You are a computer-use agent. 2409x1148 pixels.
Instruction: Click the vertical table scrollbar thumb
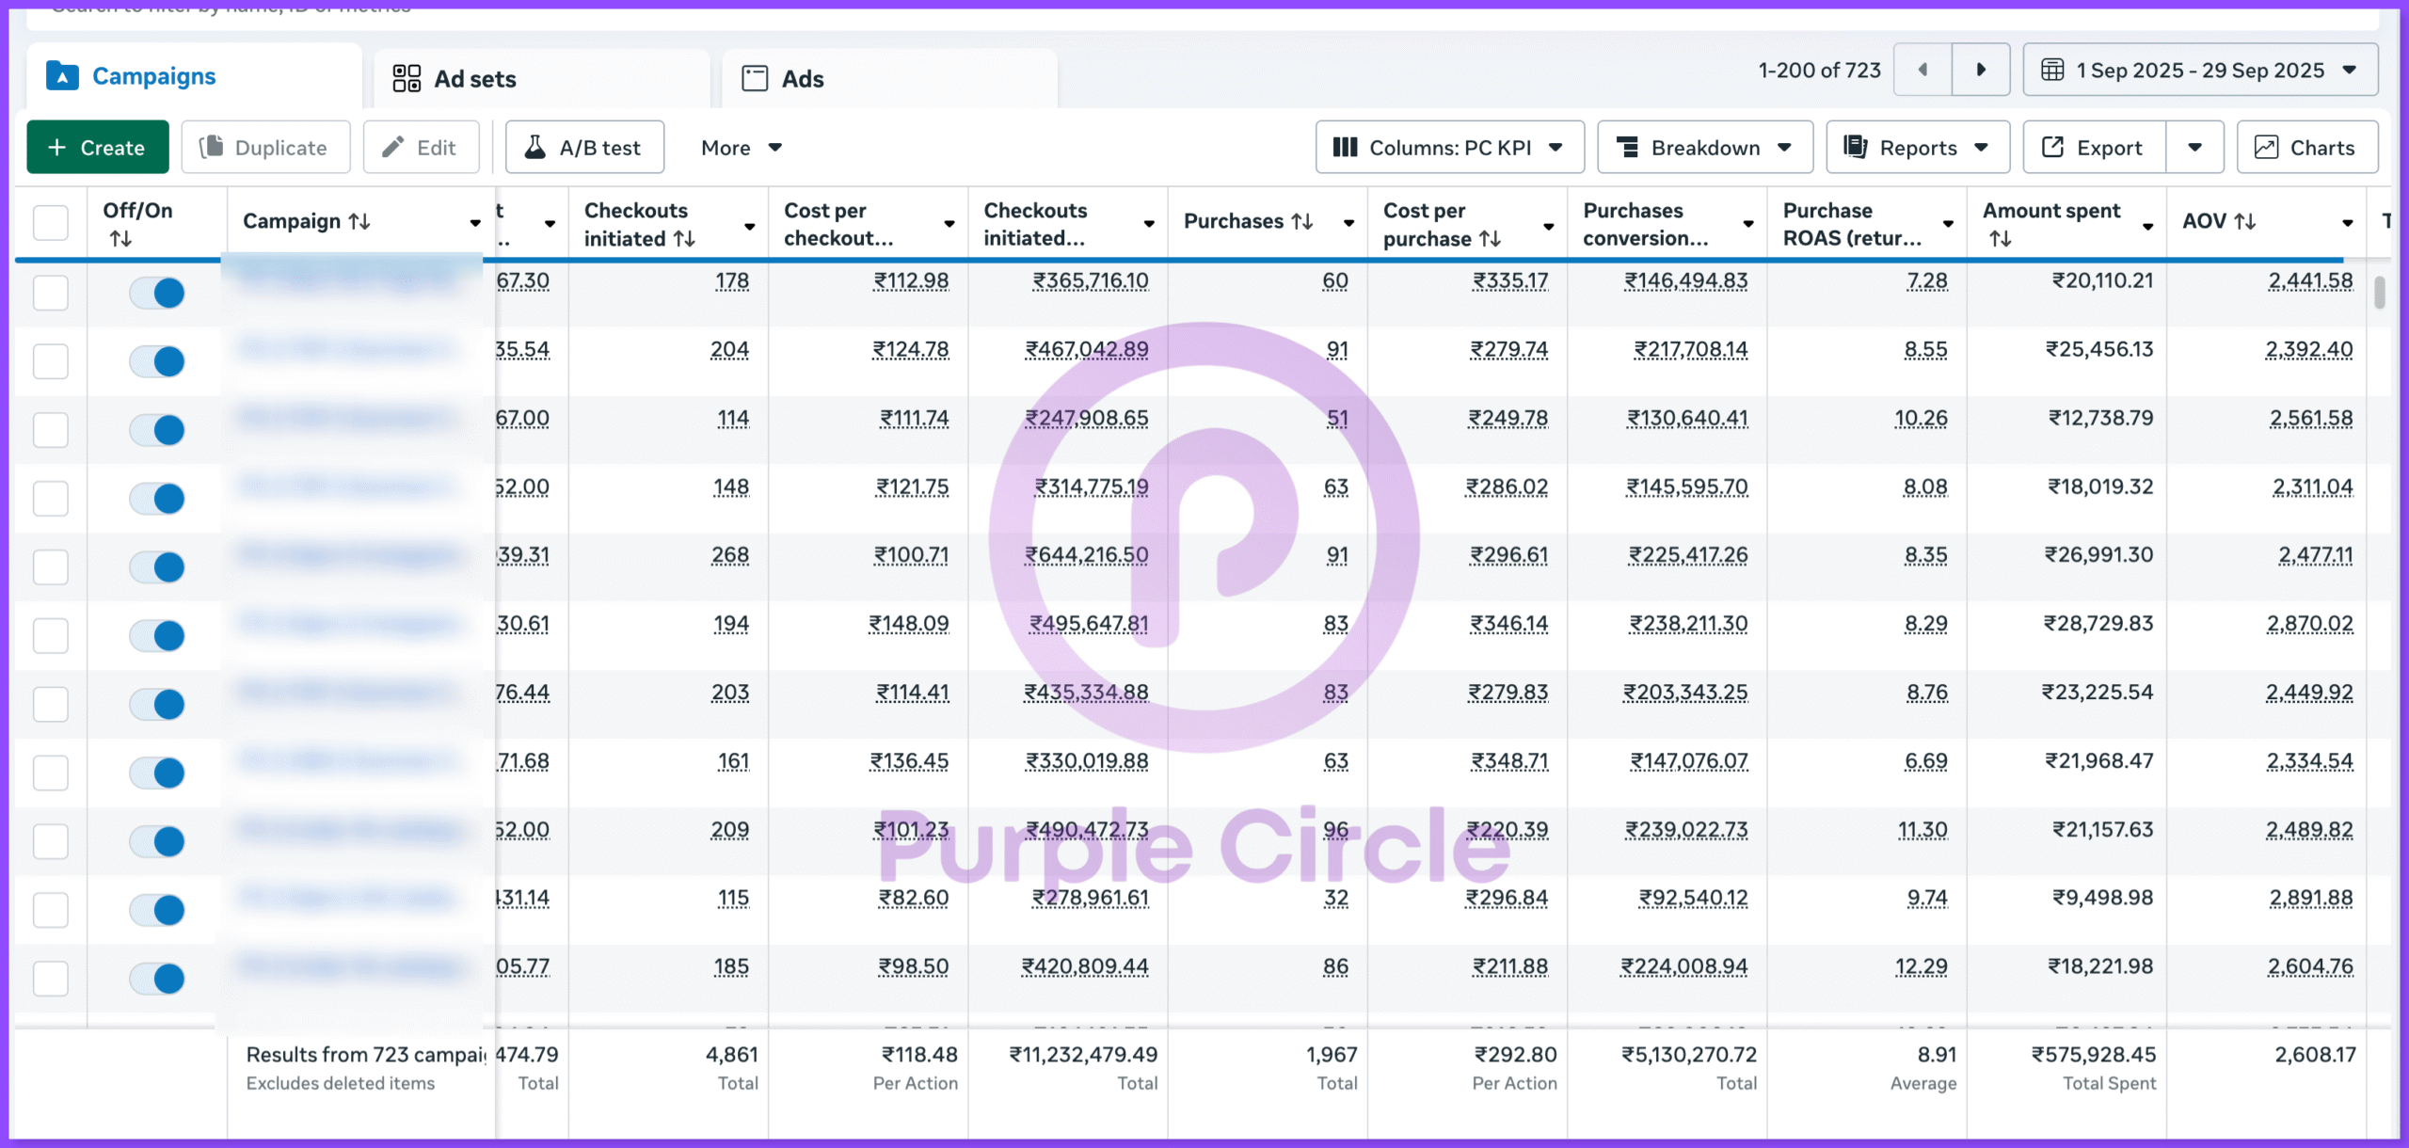click(2380, 293)
